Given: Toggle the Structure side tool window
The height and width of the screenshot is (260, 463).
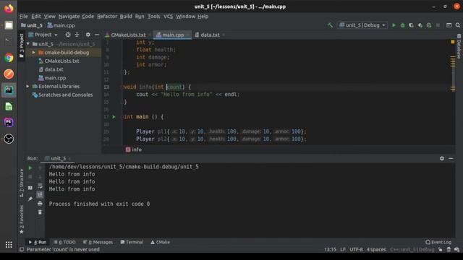Looking at the screenshot, I should coord(22,183).
